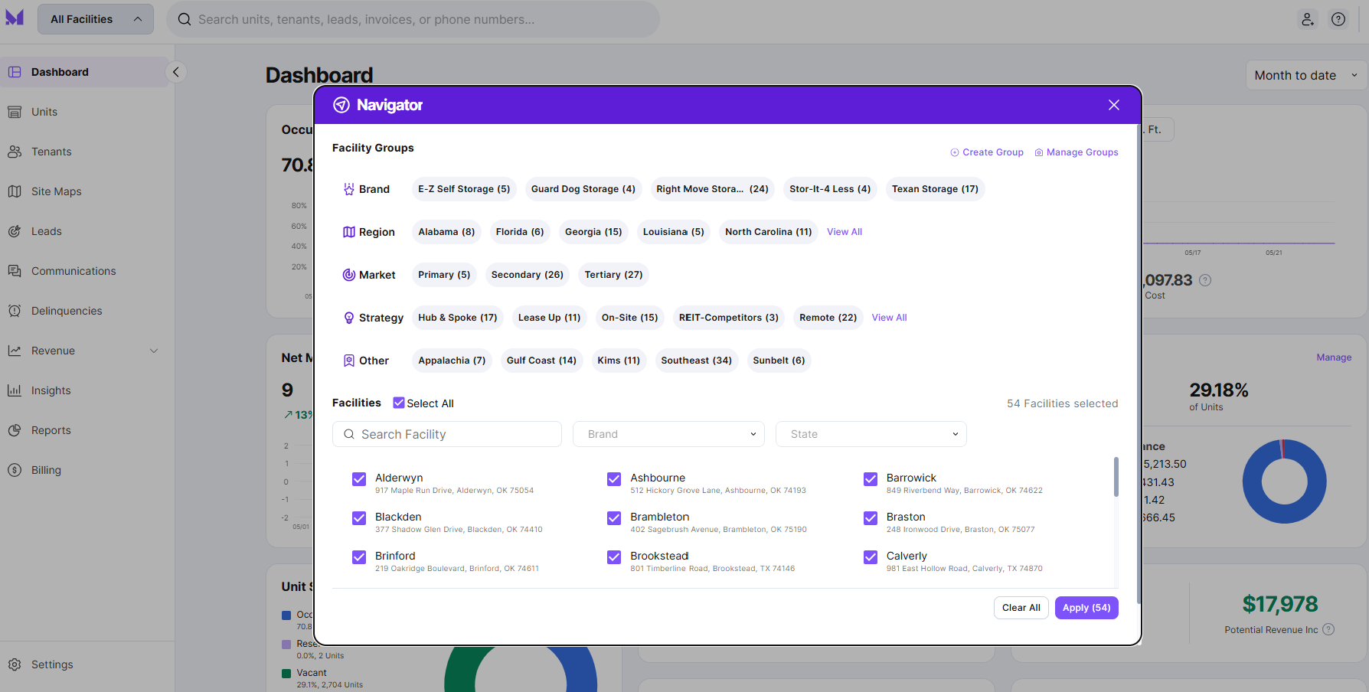Focus the Search Facility input field
Image resolution: width=1369 pixels, height=692 pixels.
[x=447, y=434]
